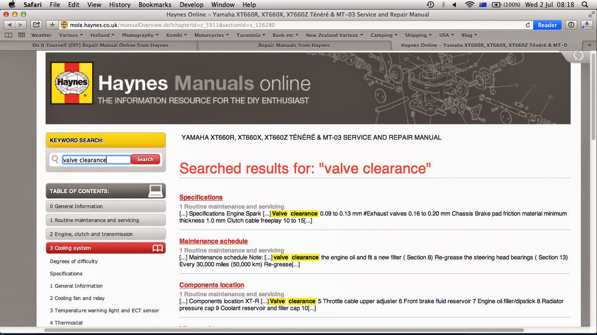Viewport: 597px width, 335px height.
Task: Open the Specifications search result link
Action: (201, 197)
